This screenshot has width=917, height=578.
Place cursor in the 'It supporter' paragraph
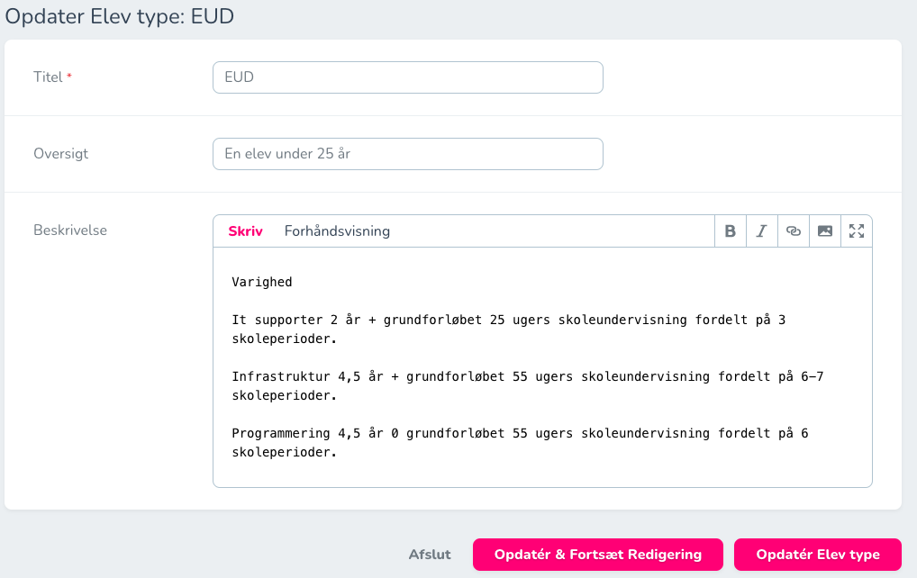[508, 329]
